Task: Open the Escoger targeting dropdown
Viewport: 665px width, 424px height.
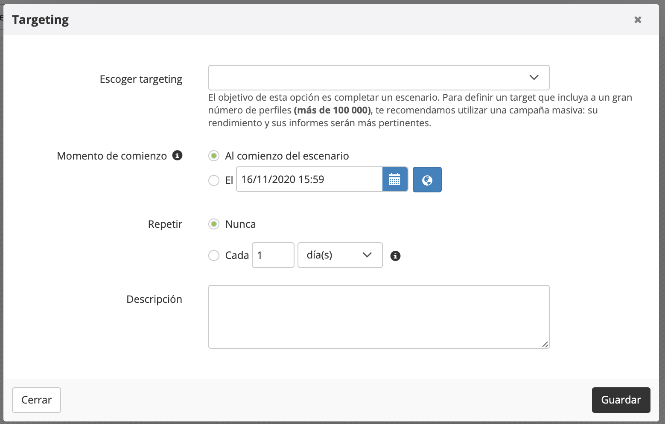Action: pos(379,78)
